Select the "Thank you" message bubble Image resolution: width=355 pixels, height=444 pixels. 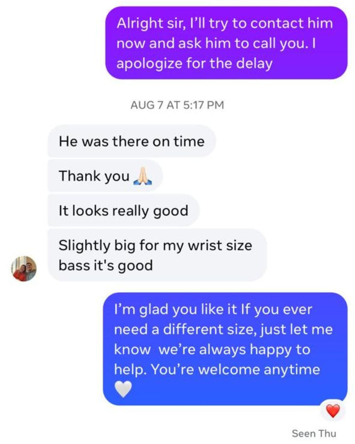[x=106, y=176]
